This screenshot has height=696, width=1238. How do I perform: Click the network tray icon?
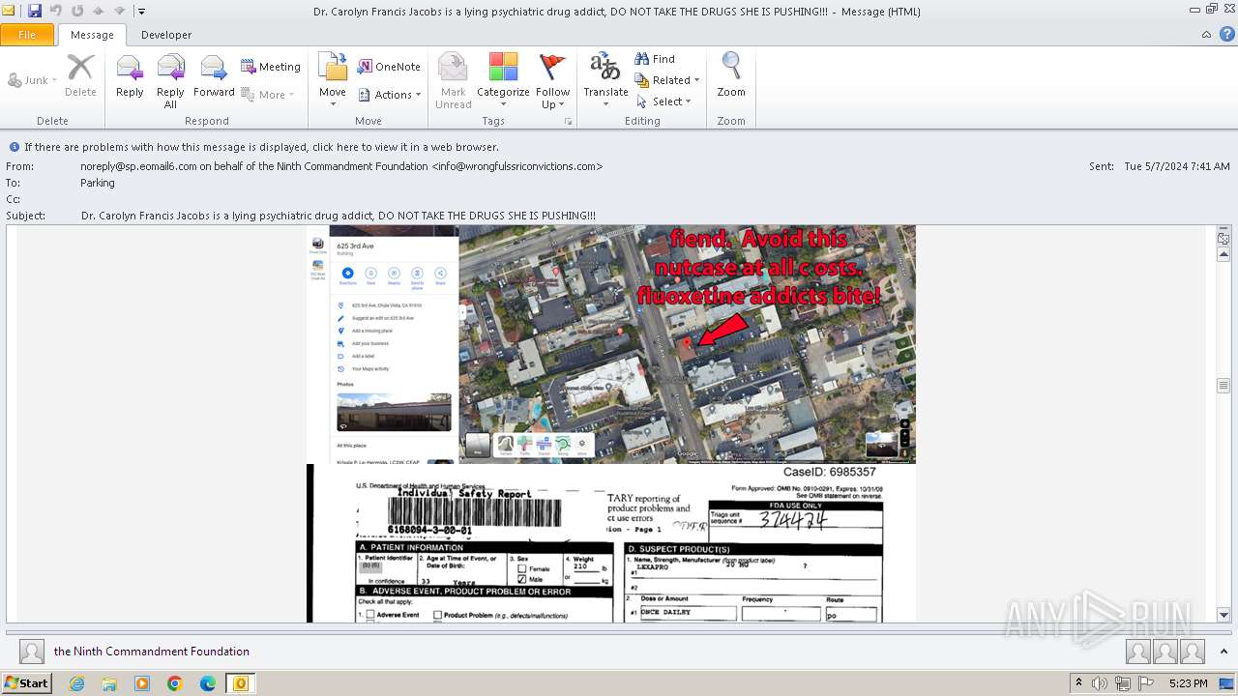pos(1122,683)
